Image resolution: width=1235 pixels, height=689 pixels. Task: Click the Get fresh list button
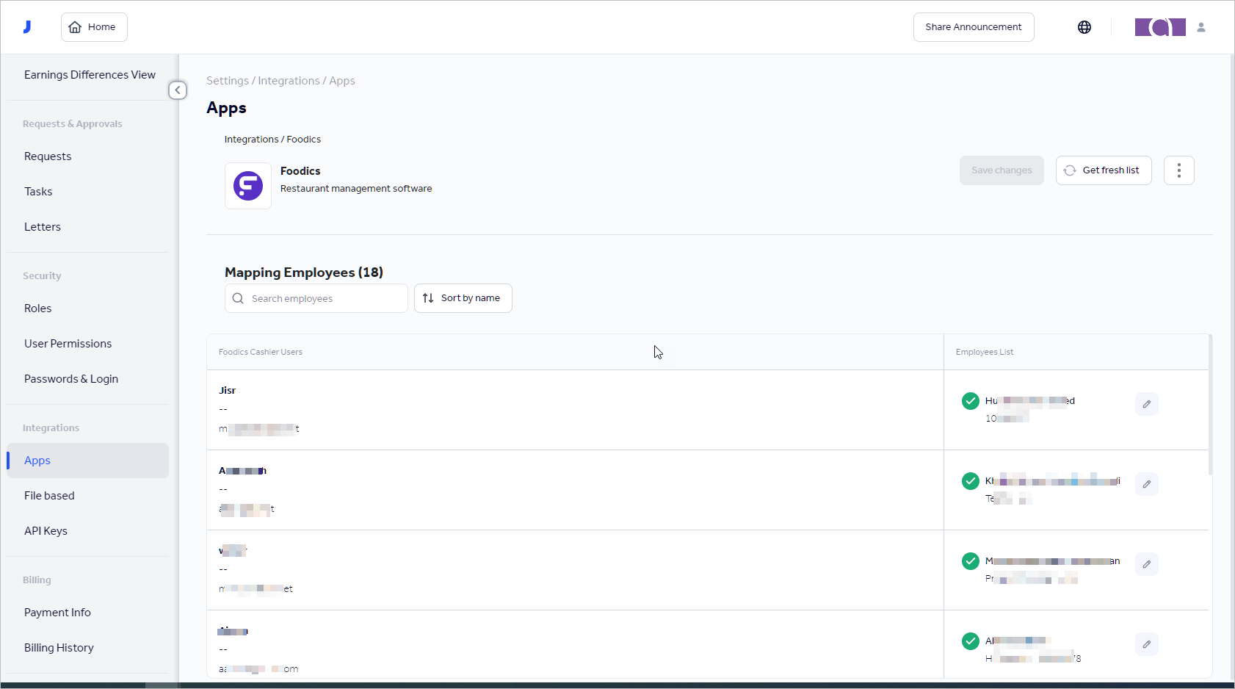(1103, 170)
